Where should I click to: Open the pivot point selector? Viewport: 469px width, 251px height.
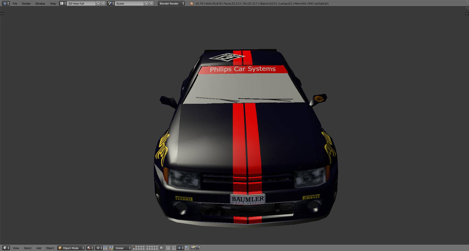point(99,248)
